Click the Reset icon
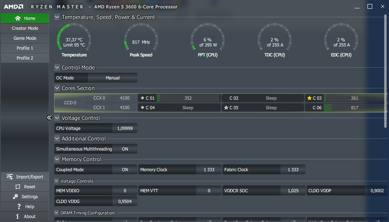This screenshot has height=222, width=389. (17, 187)
